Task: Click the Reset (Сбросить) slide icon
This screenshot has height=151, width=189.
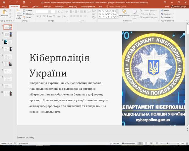Action: click(x=29, y=14)
